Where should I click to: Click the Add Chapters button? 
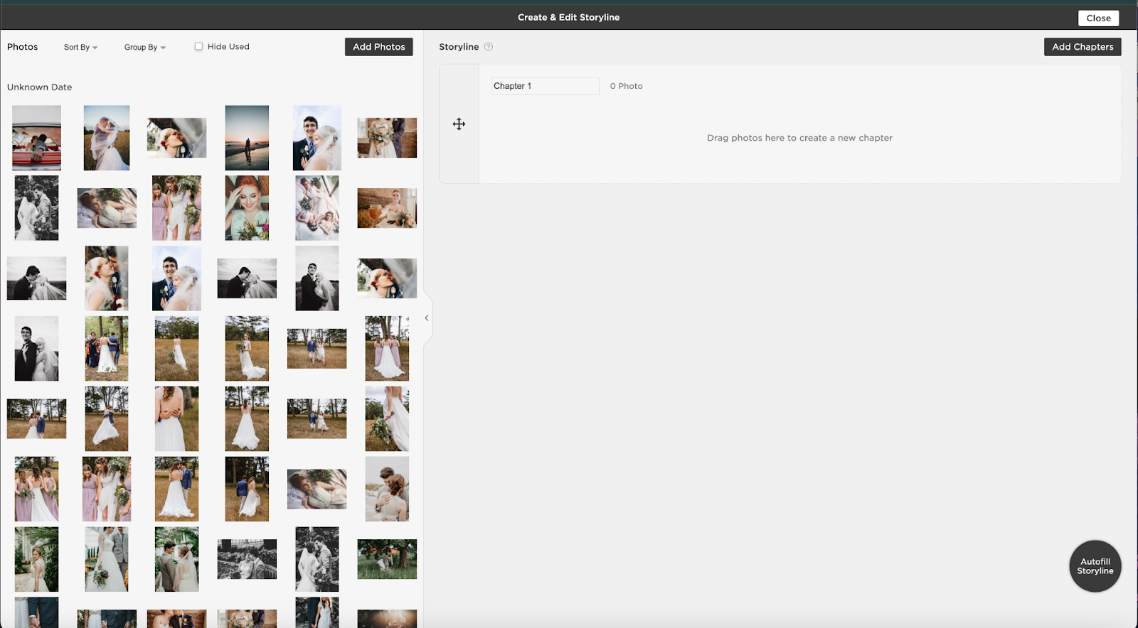pyautogui.click(x=1083, y=47)
